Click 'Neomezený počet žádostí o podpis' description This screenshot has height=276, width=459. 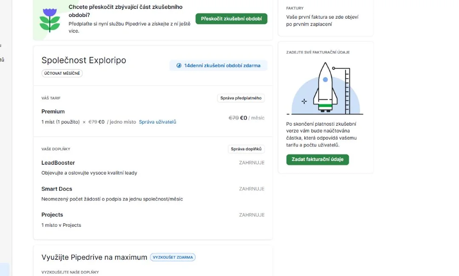tap(112, 199)
